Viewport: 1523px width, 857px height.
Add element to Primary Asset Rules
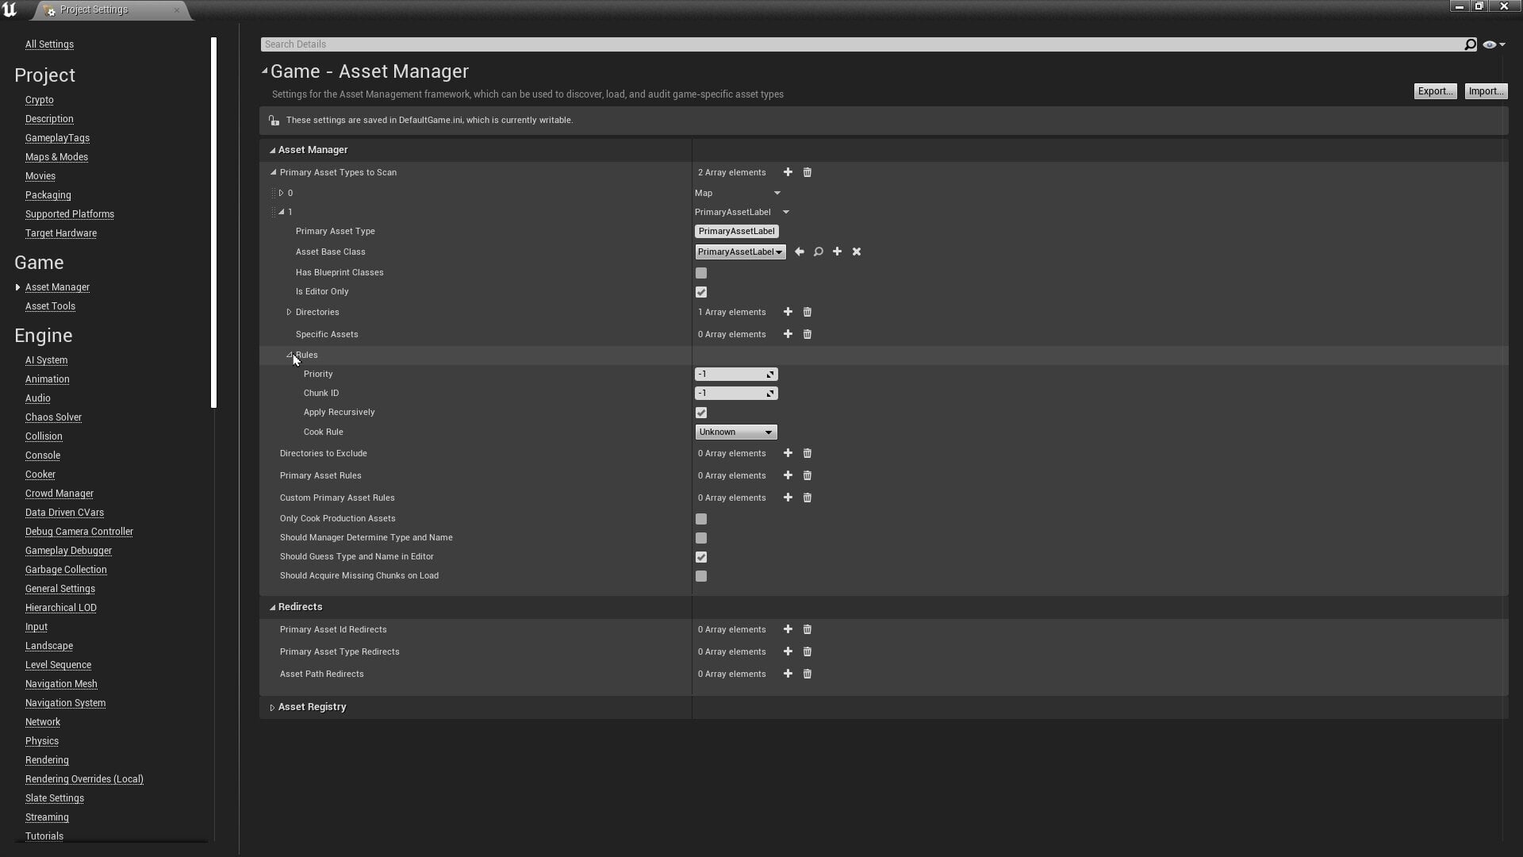(x=788, y=475)
